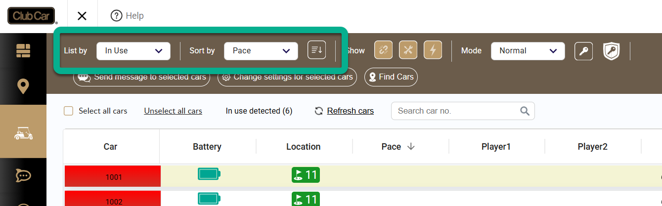This screenshot has width=662, height=206.
Task: Select the golf car sidebar icon
Action: point(23,132)
